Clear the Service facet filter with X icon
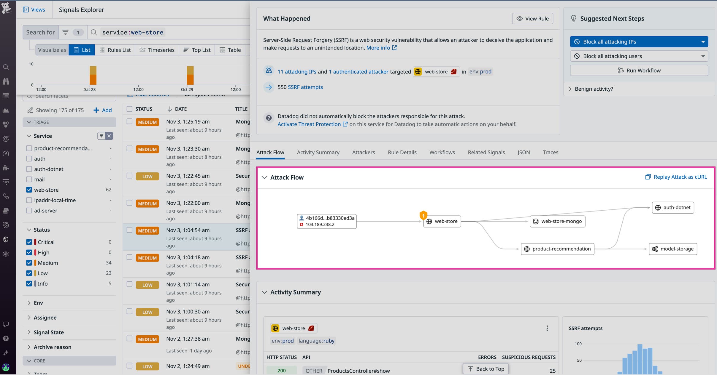The height and width of the screenshot is (375, 717). coord(109,136)
